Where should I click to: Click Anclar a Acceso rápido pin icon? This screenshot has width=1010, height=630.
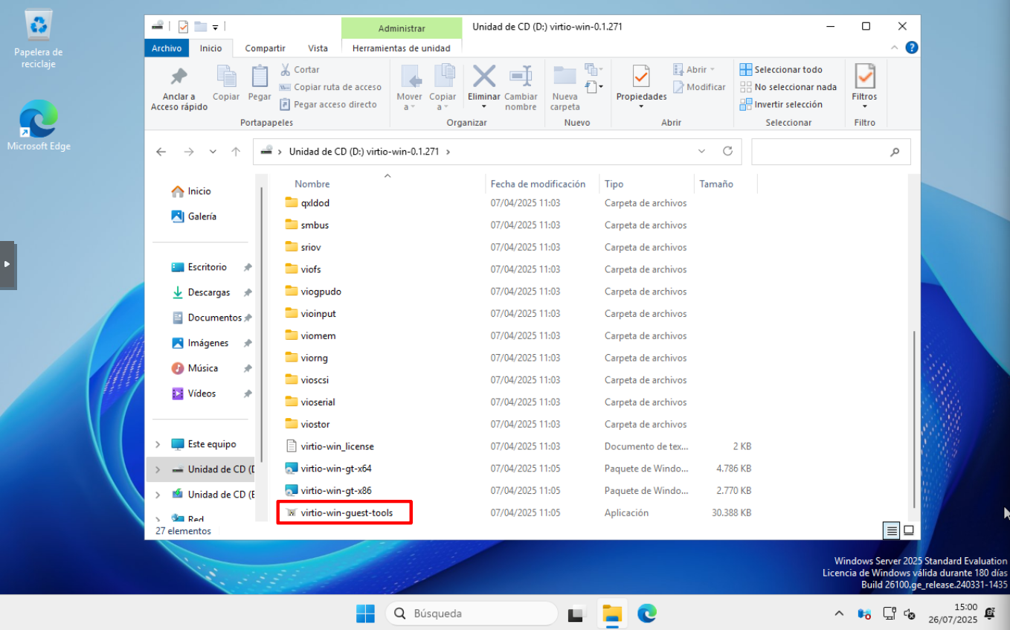click(178, 77)
